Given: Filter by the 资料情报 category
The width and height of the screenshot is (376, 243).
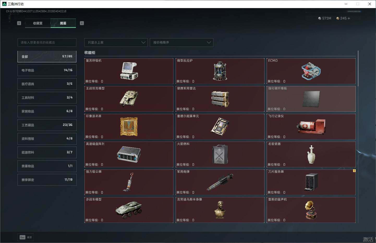Looking at the screenshot, I should (x=47, y=139).
